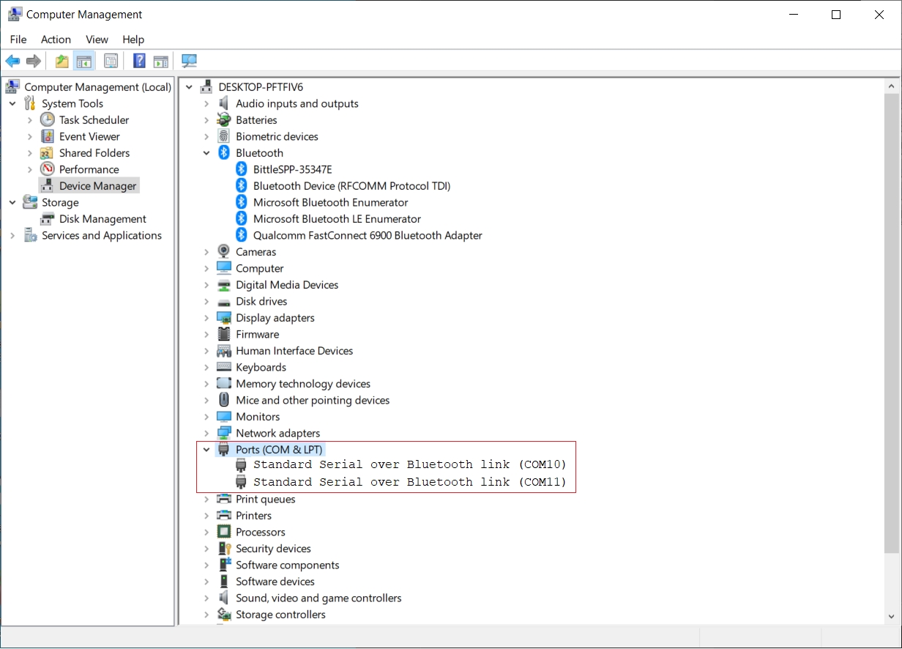The image size is (902, 649).
Task: Open Disk Management in left pane
Action: pyautogui.click(x=102, y=219)
